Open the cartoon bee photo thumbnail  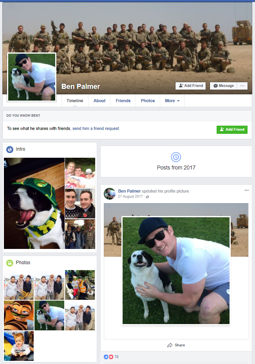19,315
